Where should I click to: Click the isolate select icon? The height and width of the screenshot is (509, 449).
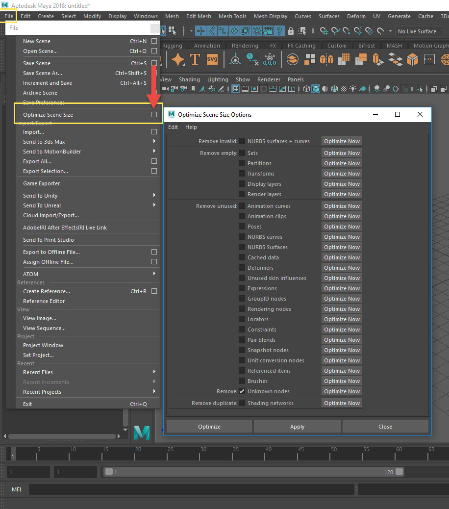point(420,89)
